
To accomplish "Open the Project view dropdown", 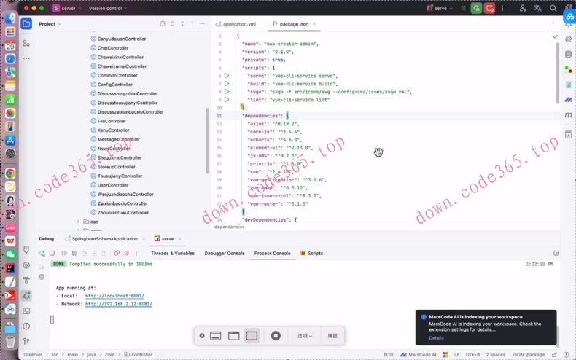I will [x=50, y=24].
